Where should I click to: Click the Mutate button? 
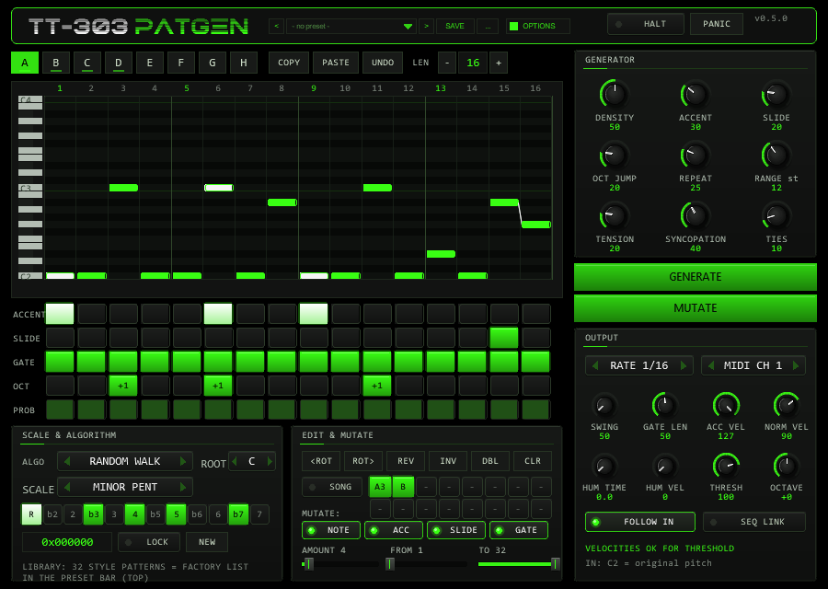pos(695,308)
